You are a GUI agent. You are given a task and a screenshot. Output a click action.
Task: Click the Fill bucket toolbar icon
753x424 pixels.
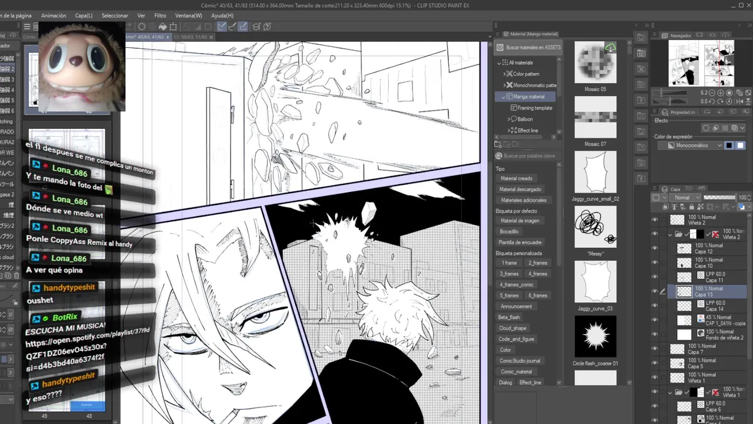163,26
